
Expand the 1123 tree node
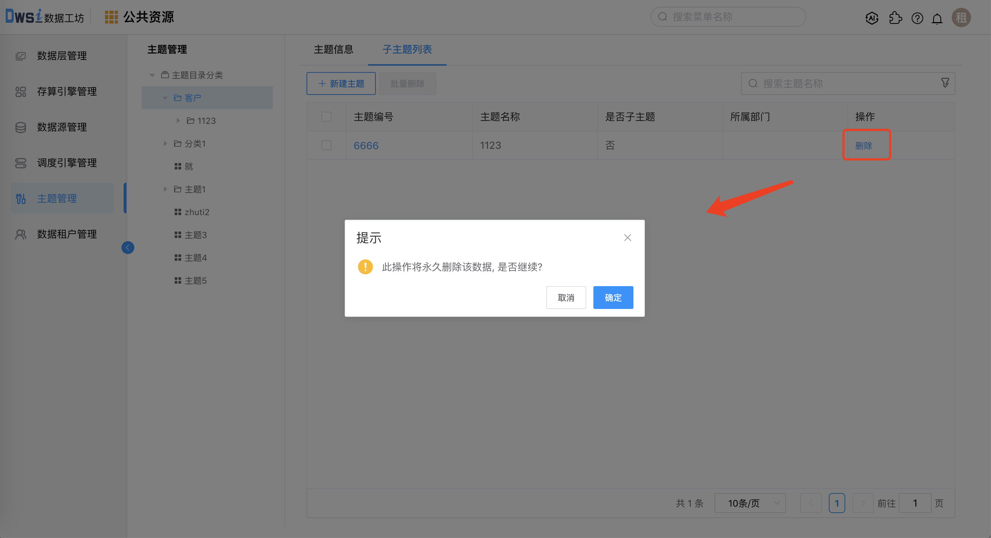point(178,120)
